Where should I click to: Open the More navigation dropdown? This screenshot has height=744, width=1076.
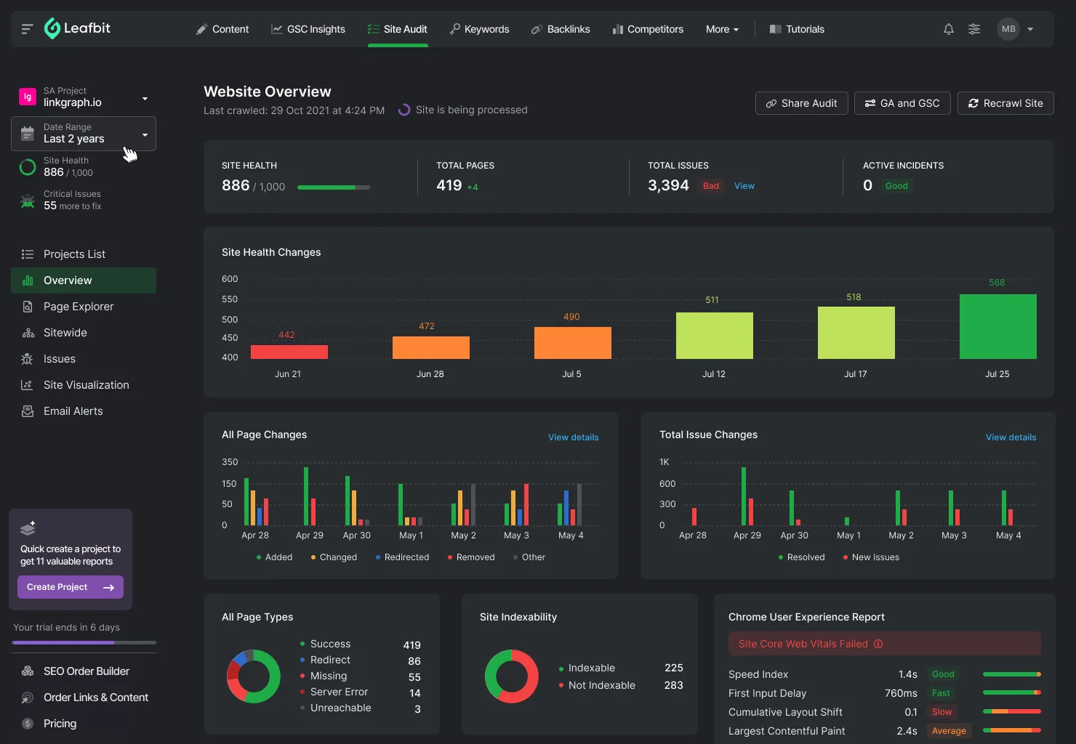721,29
